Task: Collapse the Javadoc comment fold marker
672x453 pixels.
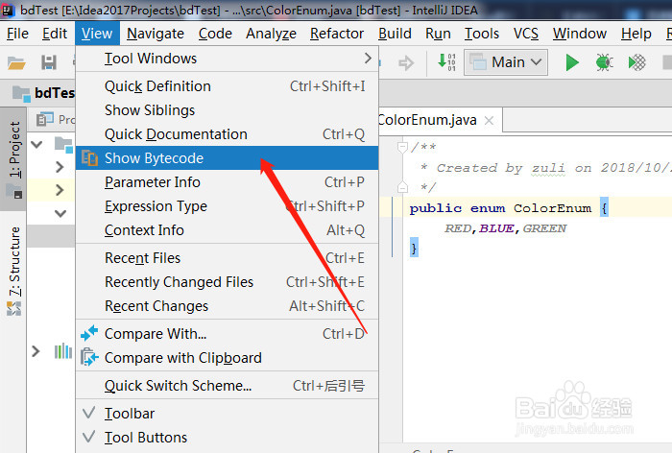Action: click(402, 148)
